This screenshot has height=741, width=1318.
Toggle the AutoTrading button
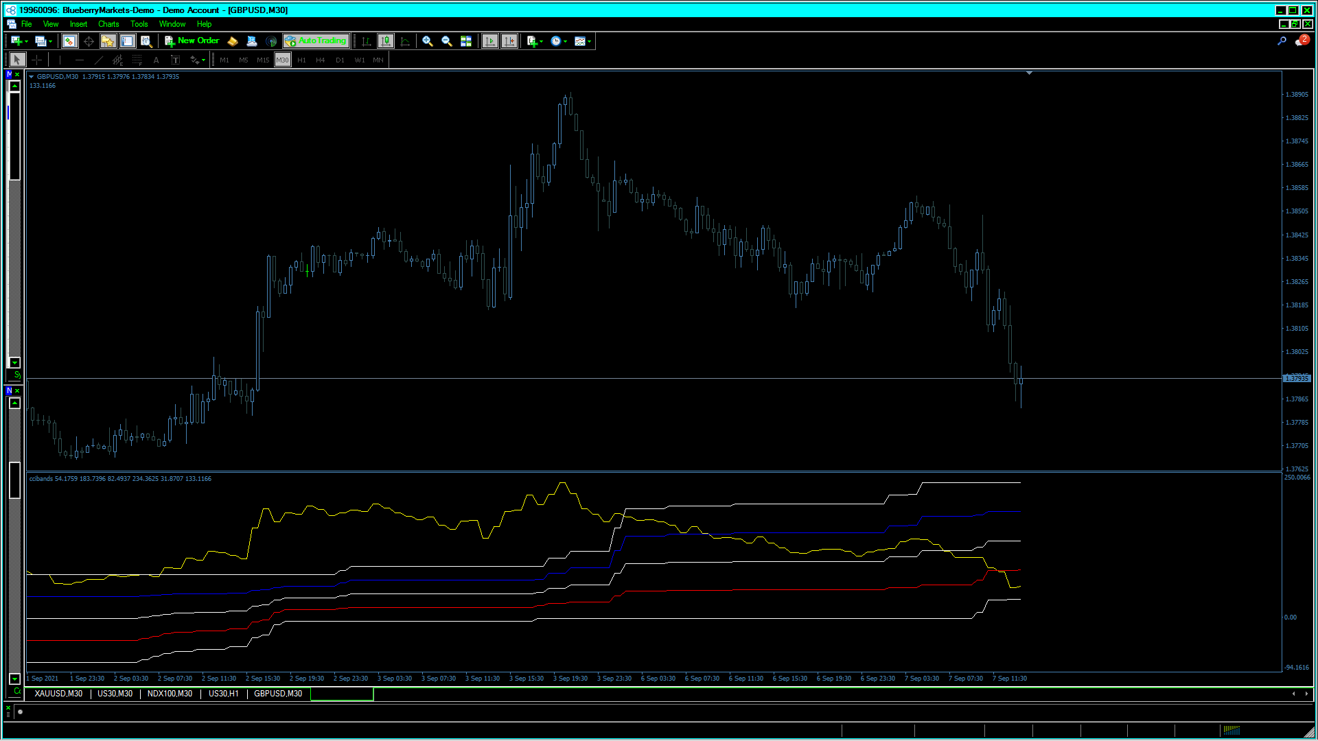coord(316,41)
